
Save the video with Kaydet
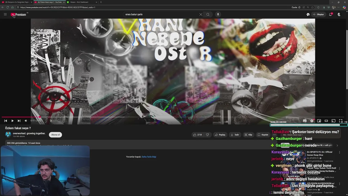coord(263,135)
